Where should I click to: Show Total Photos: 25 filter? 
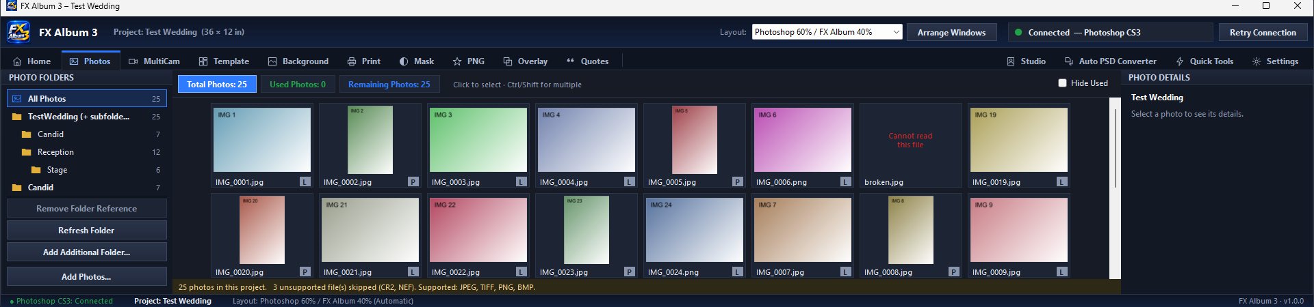coord(217,85)
